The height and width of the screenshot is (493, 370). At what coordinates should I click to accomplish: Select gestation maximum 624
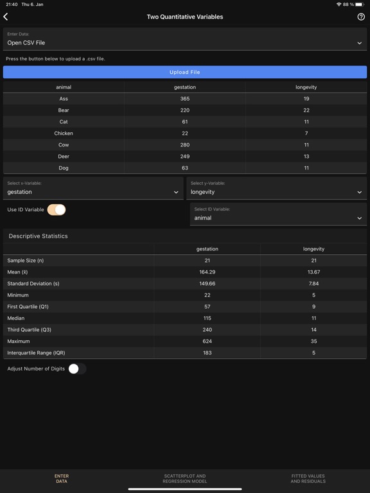coord(207,341)
